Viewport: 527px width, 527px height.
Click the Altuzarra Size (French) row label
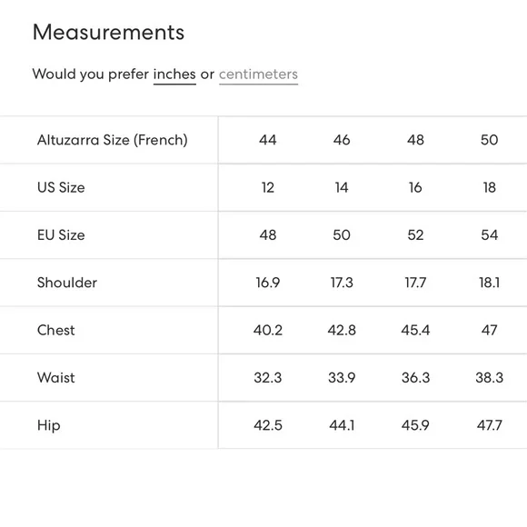click(x=113, y=140)
